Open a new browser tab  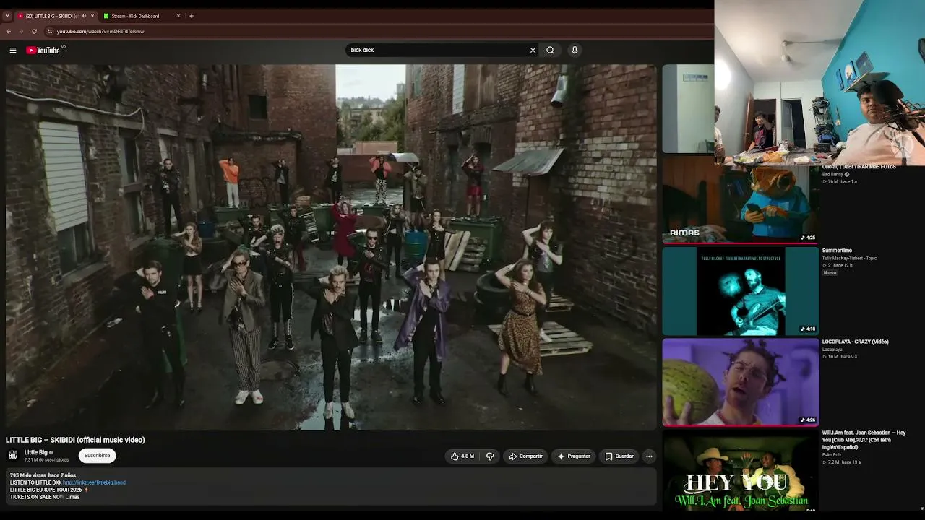pos(192,16)
